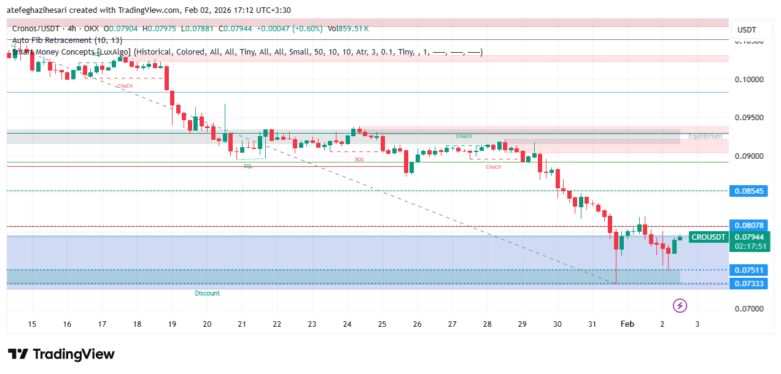Click the green EQL label
Viewport: 781px width, 374px height.
pos(248,166)
